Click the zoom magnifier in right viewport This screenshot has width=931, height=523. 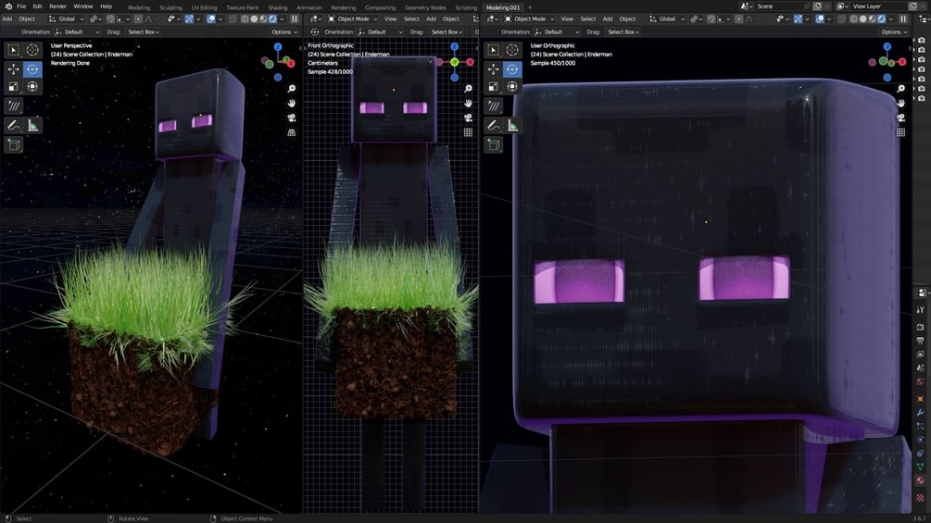(900, 88)
